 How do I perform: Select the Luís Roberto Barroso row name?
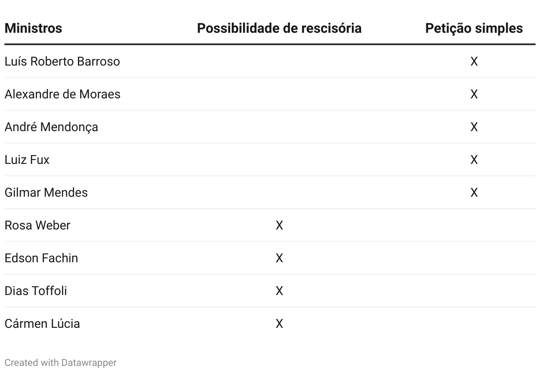click(x=62, y=61)
